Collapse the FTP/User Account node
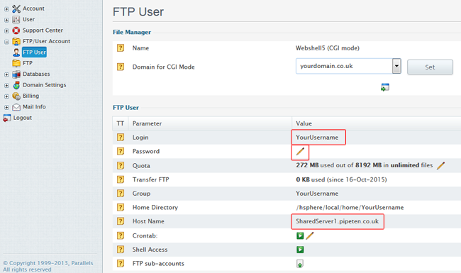Screen dimensions: 461x273 point(6,42)
